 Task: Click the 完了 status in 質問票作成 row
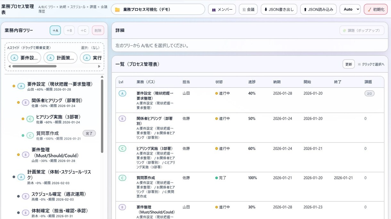pos(221,178)
